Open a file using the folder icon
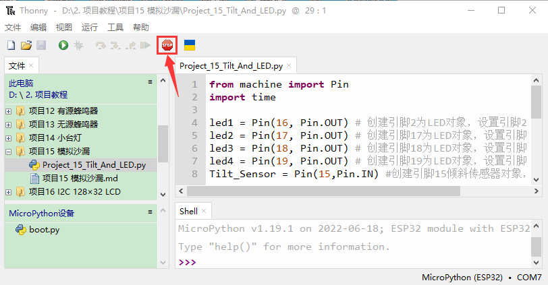Image resolution: width=548 pixels, height=285 pixels. tap(26, 45)
